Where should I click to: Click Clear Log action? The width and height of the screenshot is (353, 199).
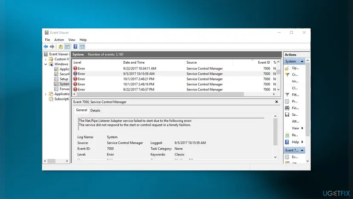pos(295,88)
